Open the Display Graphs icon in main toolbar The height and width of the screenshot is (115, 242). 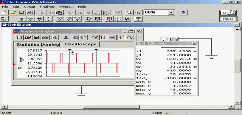(x=106, y=13)
